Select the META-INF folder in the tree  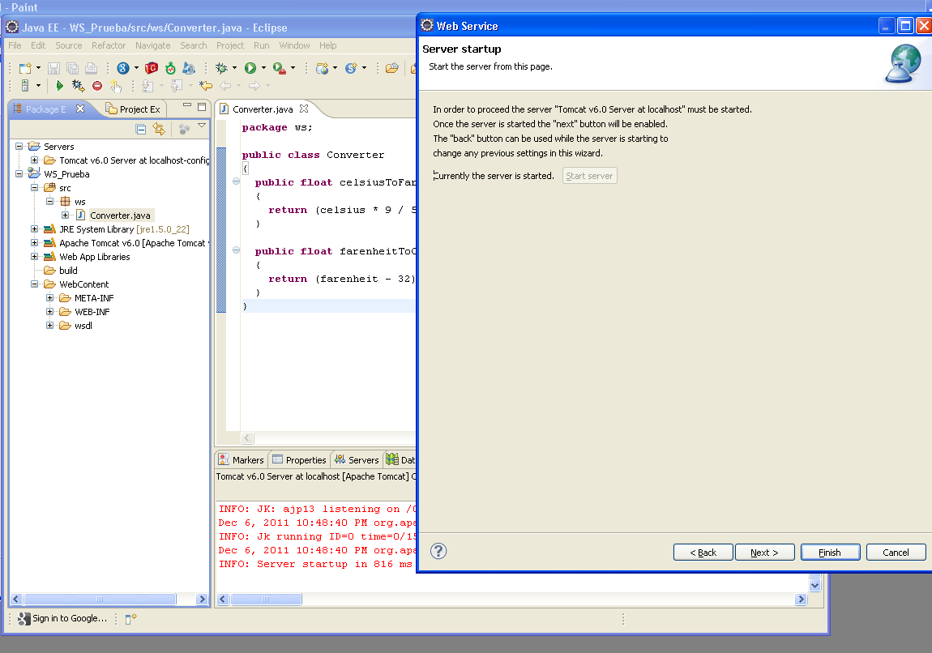coord(94,298)
